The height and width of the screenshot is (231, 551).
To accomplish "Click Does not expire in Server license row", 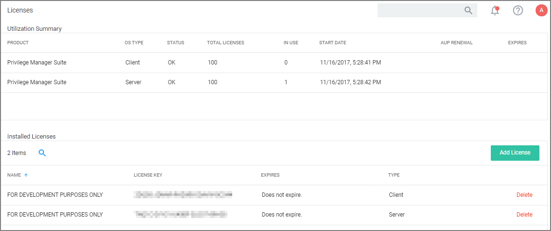I will 282,215.
